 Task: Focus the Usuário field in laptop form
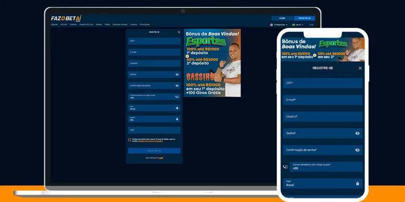tap(154, 63)
